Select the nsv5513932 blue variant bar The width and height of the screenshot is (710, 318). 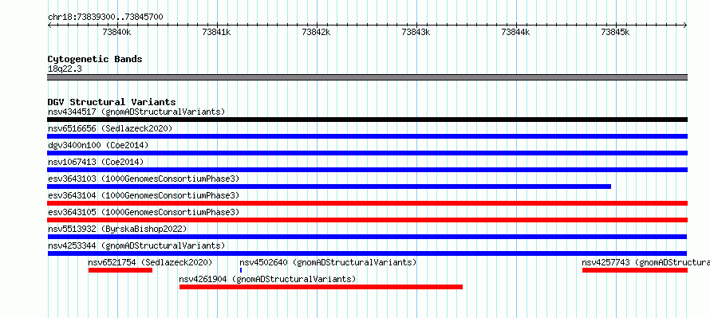coord(367,237)
